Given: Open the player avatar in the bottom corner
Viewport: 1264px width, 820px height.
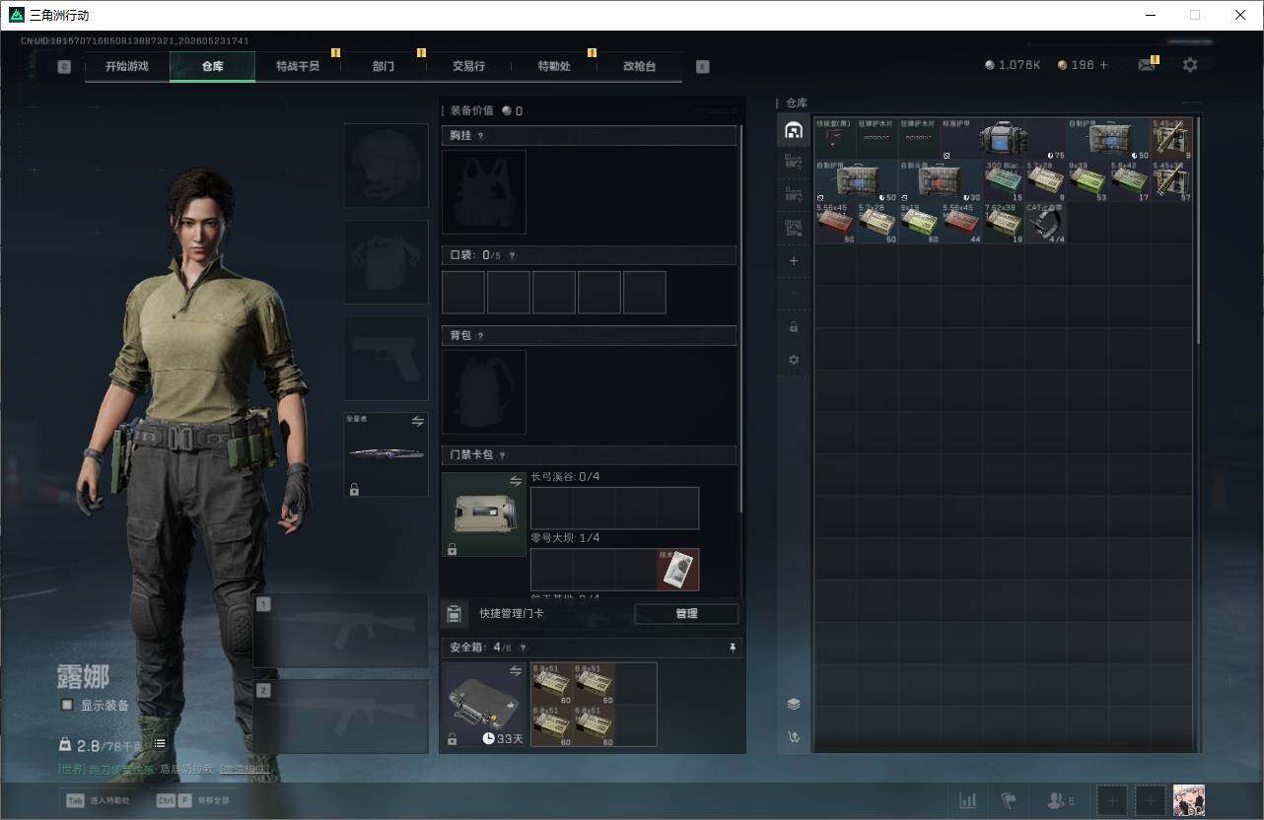Looking at the screenshot, I should [x=1189, y=800].
